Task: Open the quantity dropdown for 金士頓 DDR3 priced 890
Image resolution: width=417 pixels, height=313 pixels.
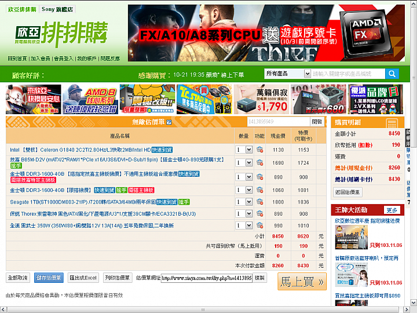Action: (244, 177)
